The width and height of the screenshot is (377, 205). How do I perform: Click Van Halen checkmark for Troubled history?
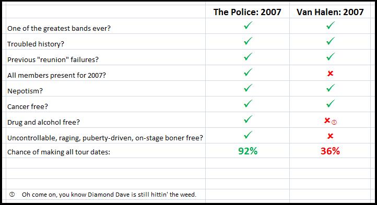tap(331, 41)
